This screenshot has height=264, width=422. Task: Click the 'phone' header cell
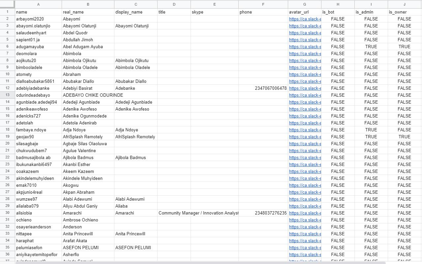[x=263, y=12]
